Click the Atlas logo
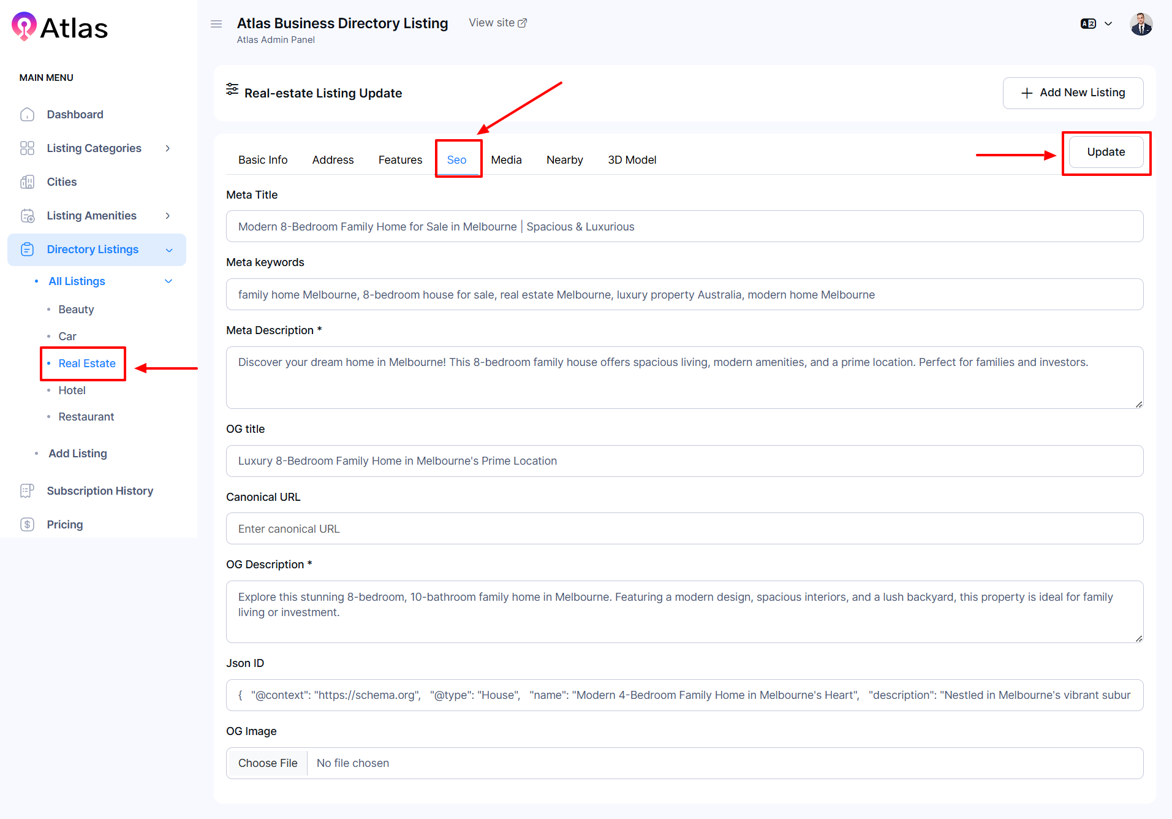Image resolution: width=1172 pixels, height=819 pixels. pos(59,28)
